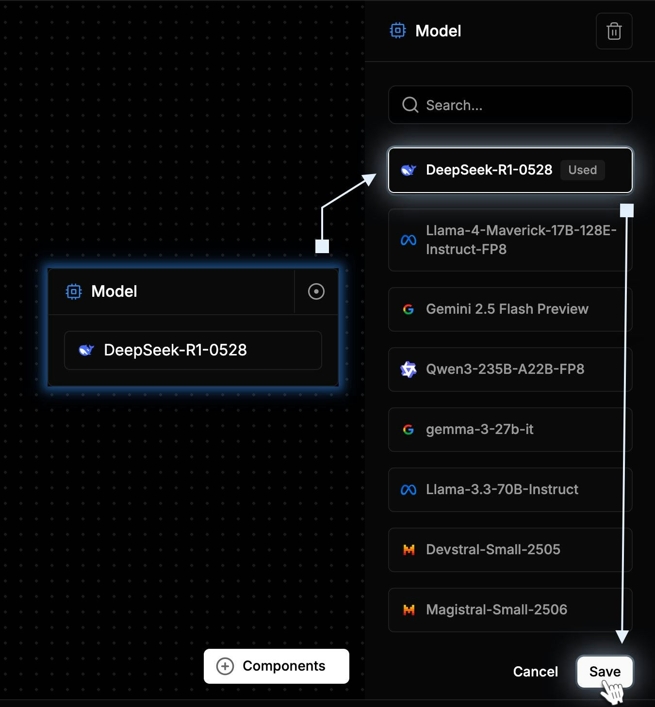Click the Mistral logo beside Devstral-Small-2505
The width and height of the screenshot is (655, 707).
pyautogui.click(x=409, y=550)
